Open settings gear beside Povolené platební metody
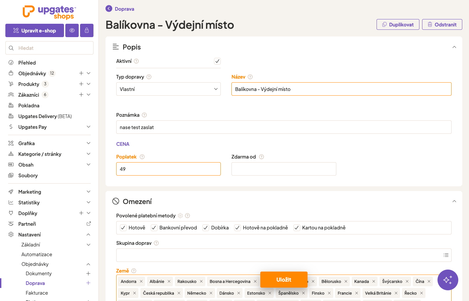This screenshot has height=301, width=469. [x=180, y=216]
